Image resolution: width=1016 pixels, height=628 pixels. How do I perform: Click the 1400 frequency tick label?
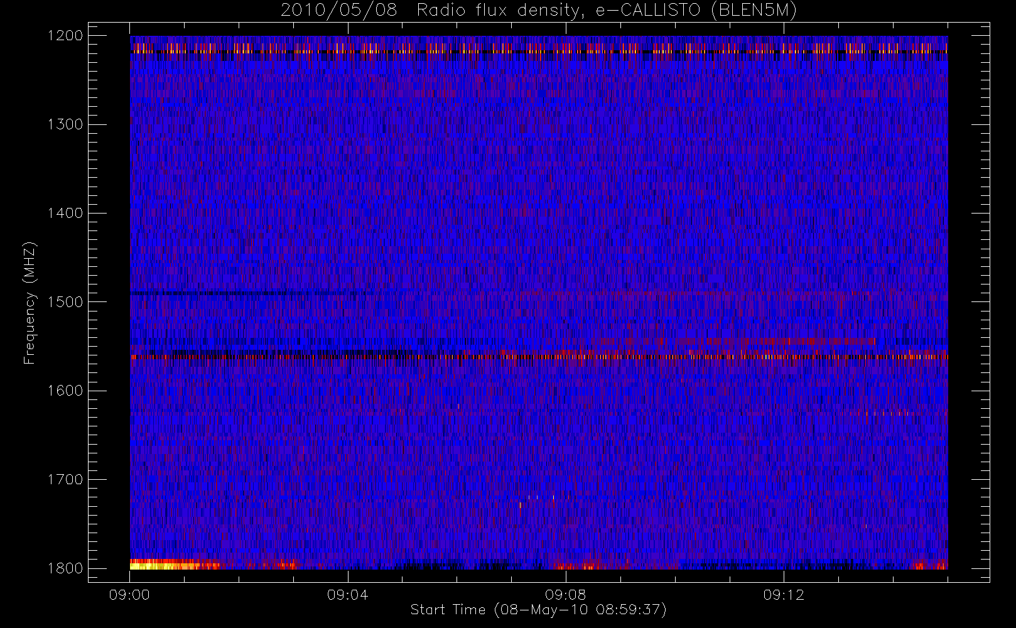click(x=65, y=213)
